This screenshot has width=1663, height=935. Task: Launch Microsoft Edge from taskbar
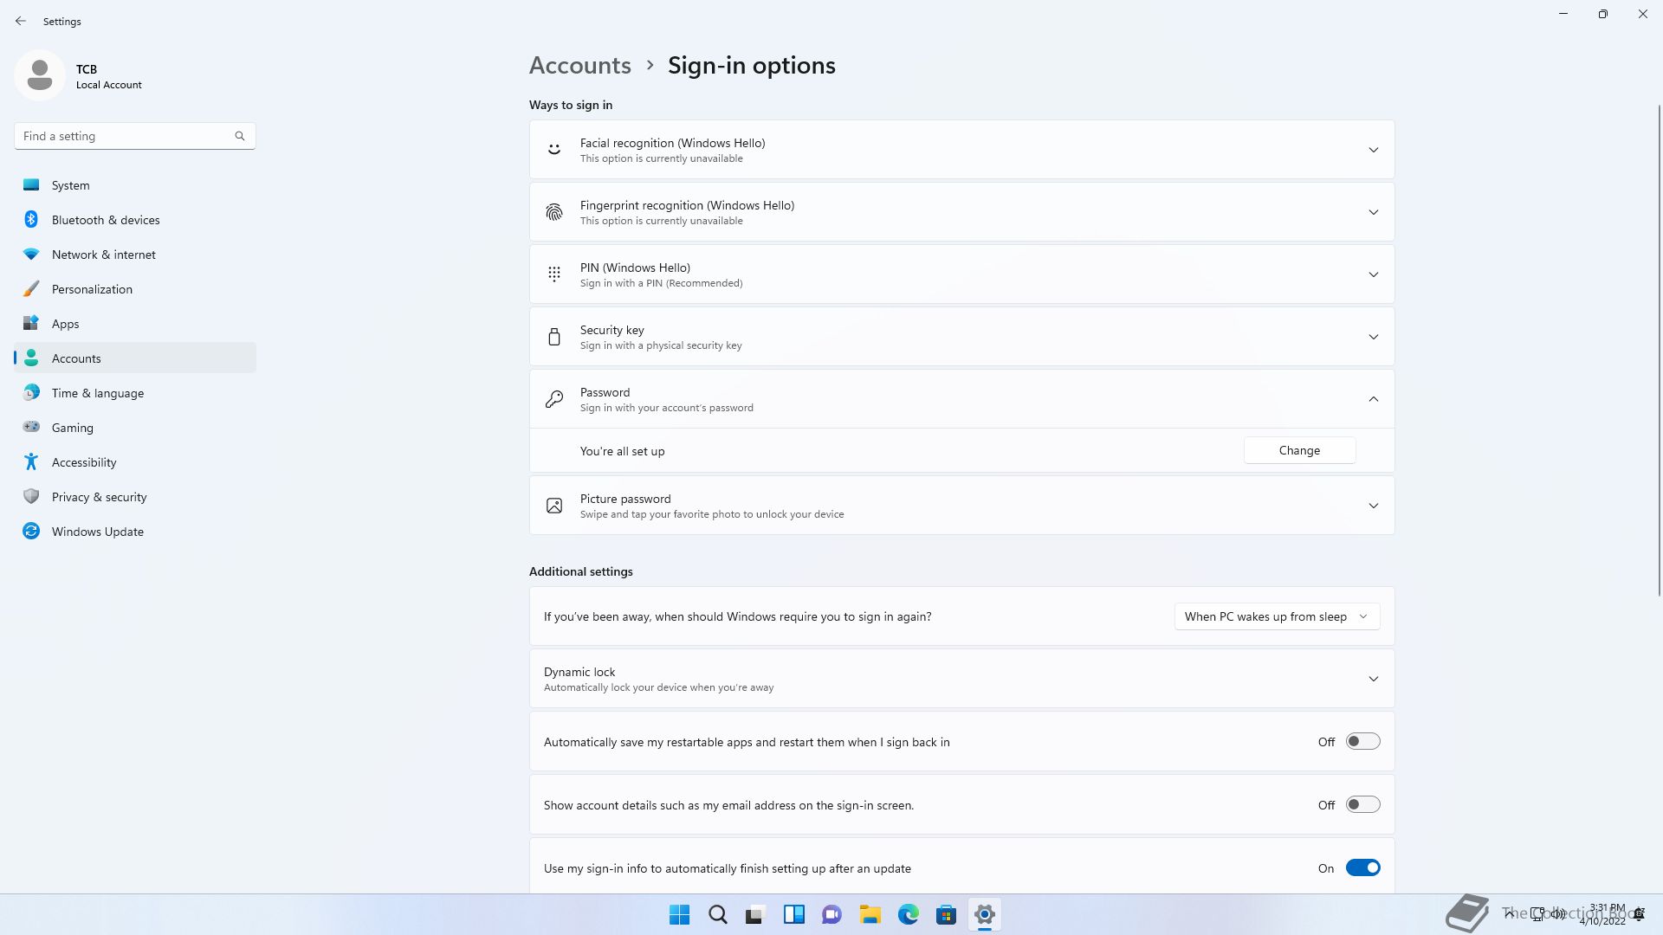909,914
